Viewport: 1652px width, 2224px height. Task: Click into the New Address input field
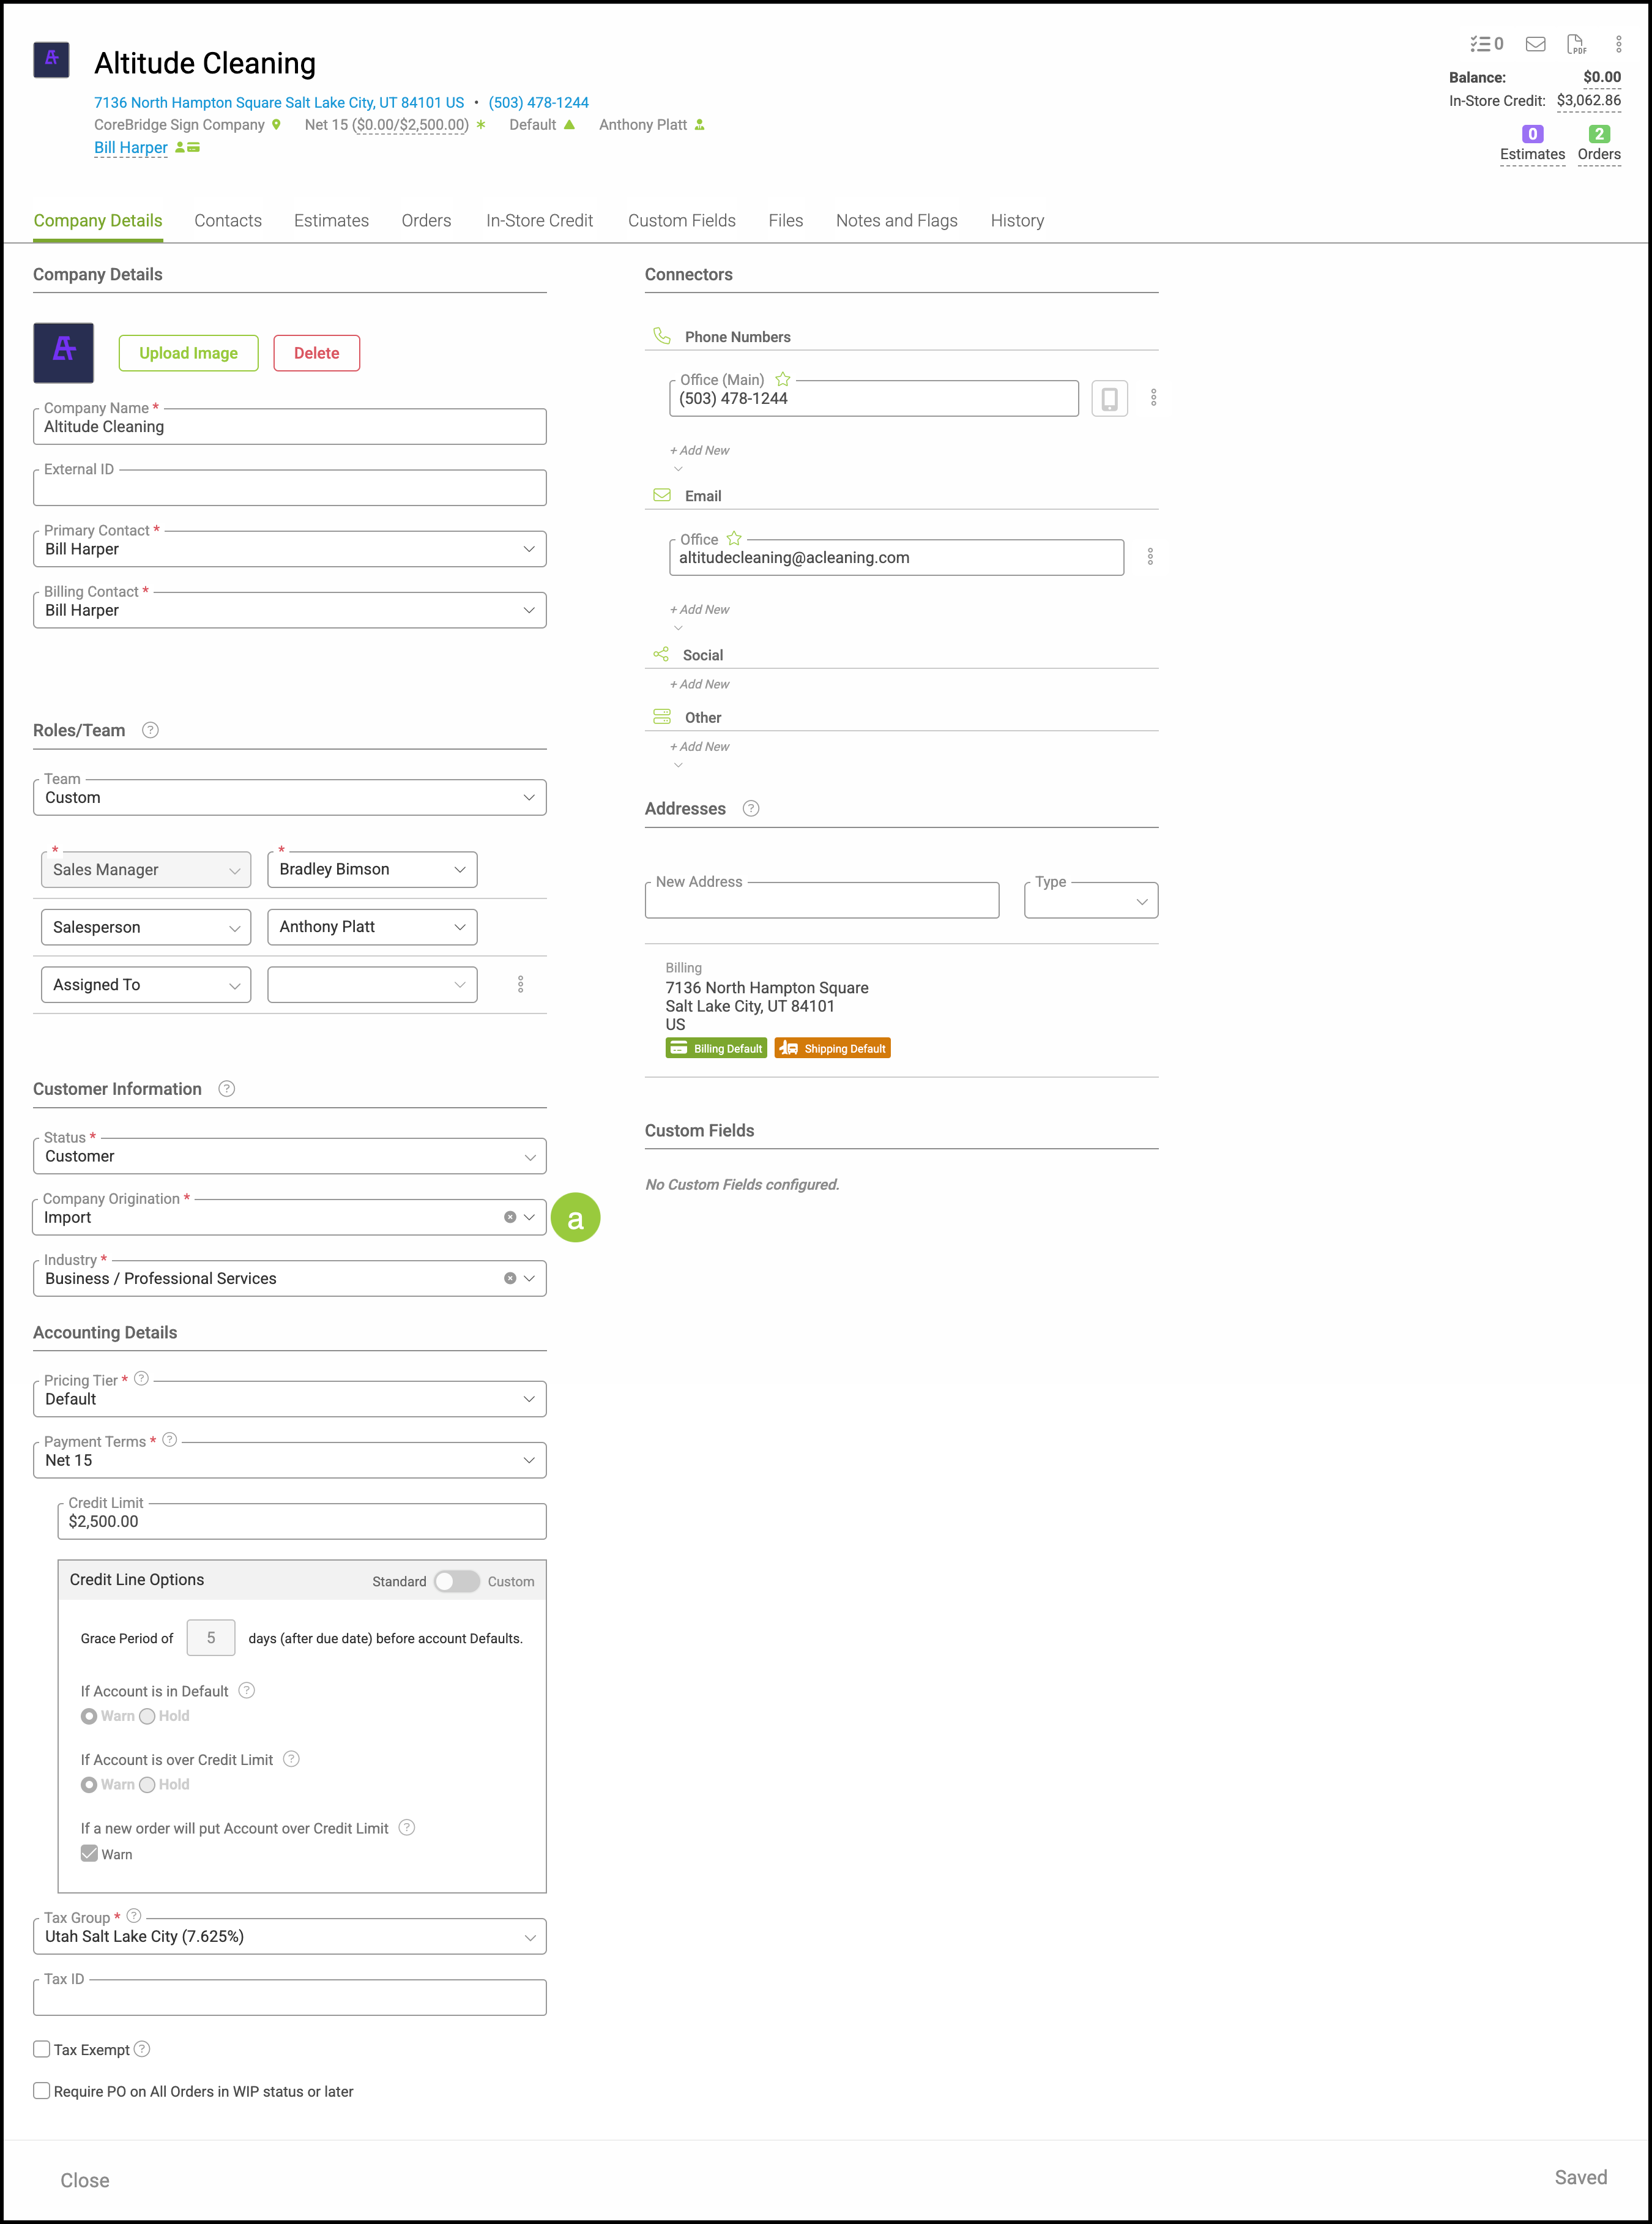(821, 902)
